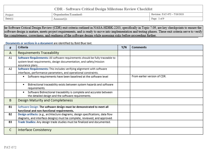The image size is (206, 151).
Task: Click the Y/N cell for row A2
Action: tap(124, 71)
